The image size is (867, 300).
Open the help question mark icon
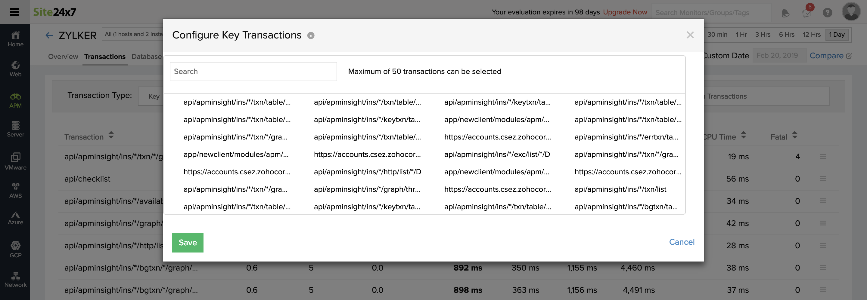coord(828,12)
